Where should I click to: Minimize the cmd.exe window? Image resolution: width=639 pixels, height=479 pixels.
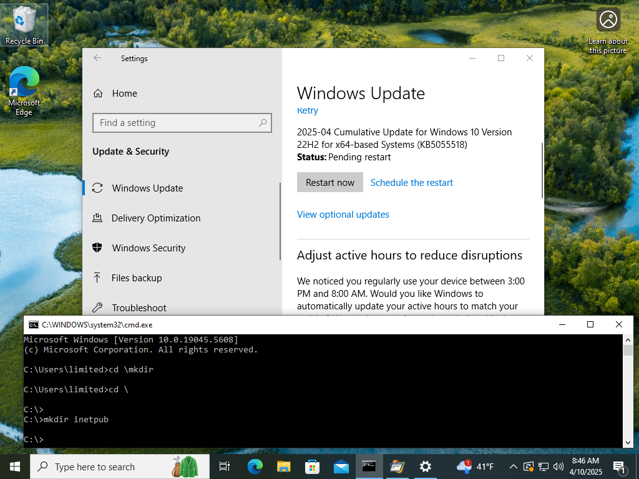pyautogui.click(x=562, y=324)
